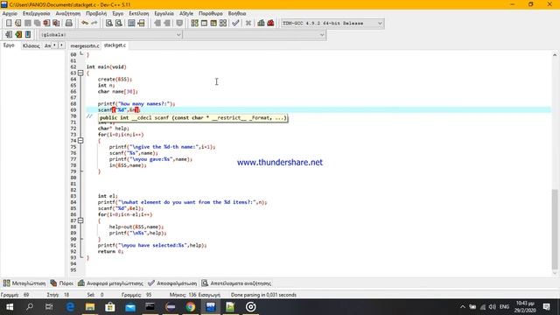Click the shield-shaped toolbar icon
This screenshot has width=560, height=315.
179,24
